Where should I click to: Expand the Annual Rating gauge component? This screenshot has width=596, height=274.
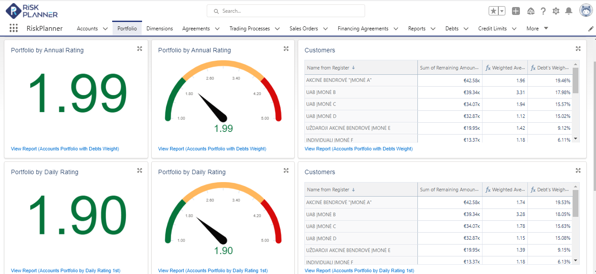[x=286, y=48]
